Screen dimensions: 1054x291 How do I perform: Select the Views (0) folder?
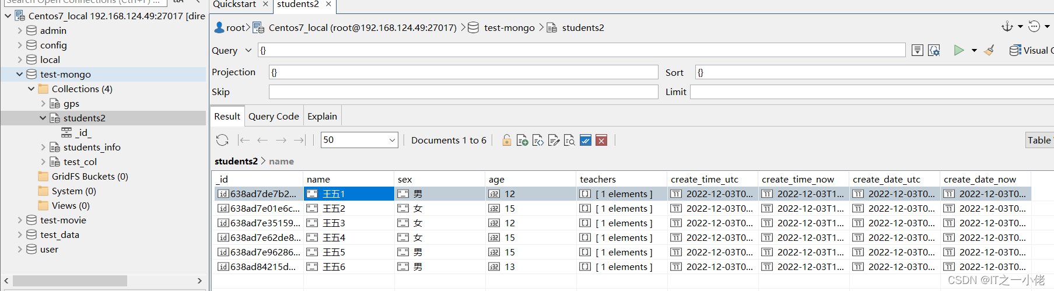64,205
